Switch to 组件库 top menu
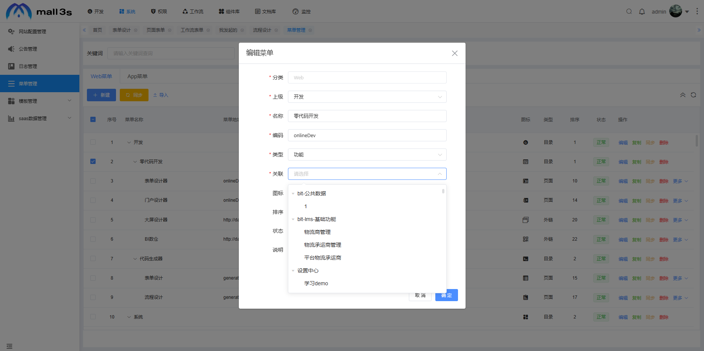 [x=229, y=12]
